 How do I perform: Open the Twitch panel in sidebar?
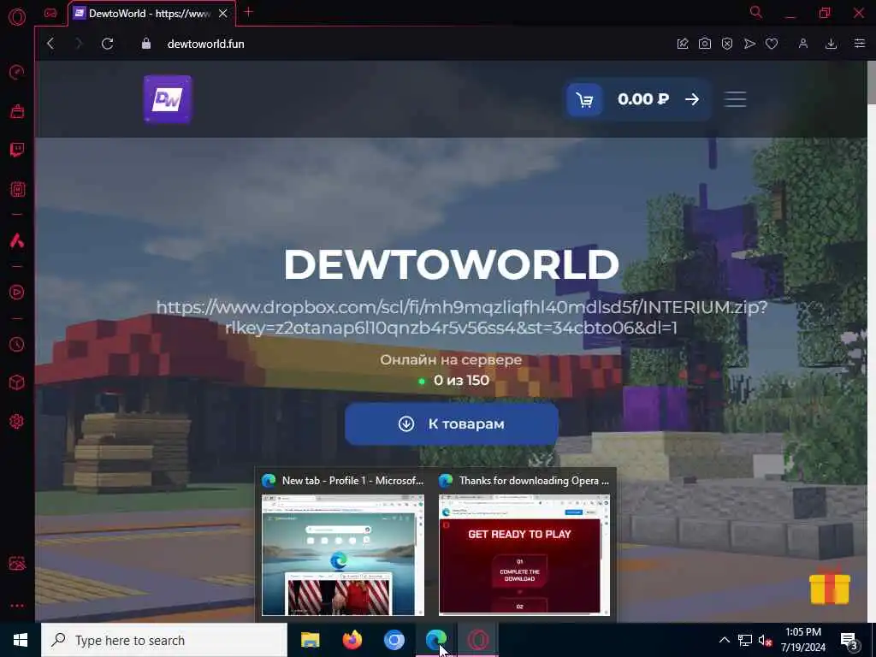[x=17, y=150]
